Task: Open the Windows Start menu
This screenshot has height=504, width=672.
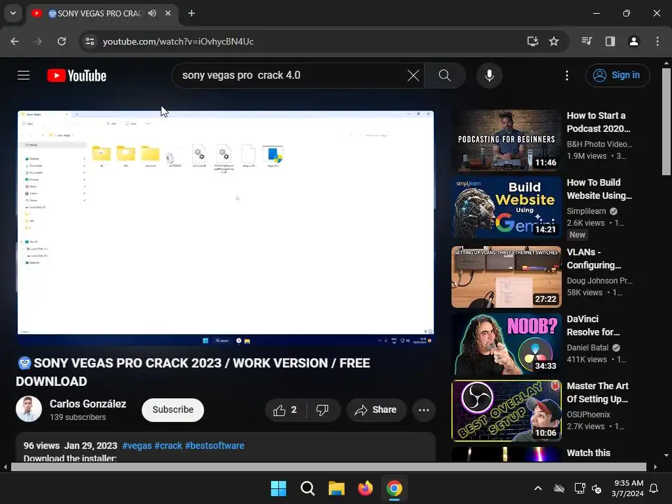Action: (278, 488)
